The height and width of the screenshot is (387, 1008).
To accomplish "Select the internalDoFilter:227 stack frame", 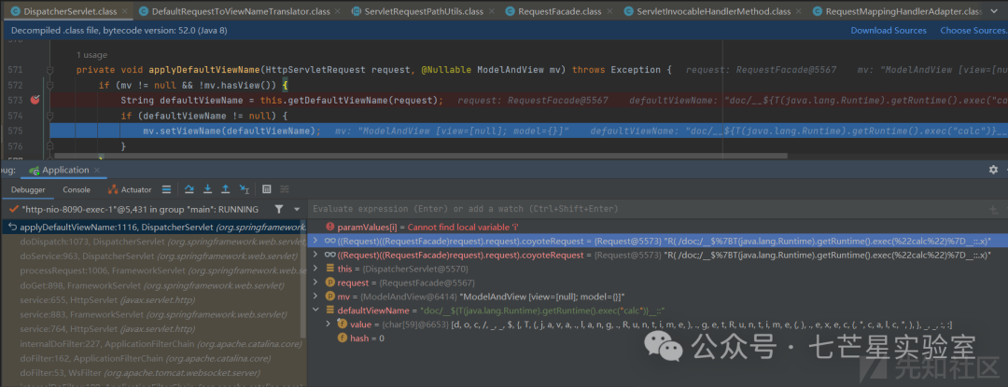I will 153,343.
